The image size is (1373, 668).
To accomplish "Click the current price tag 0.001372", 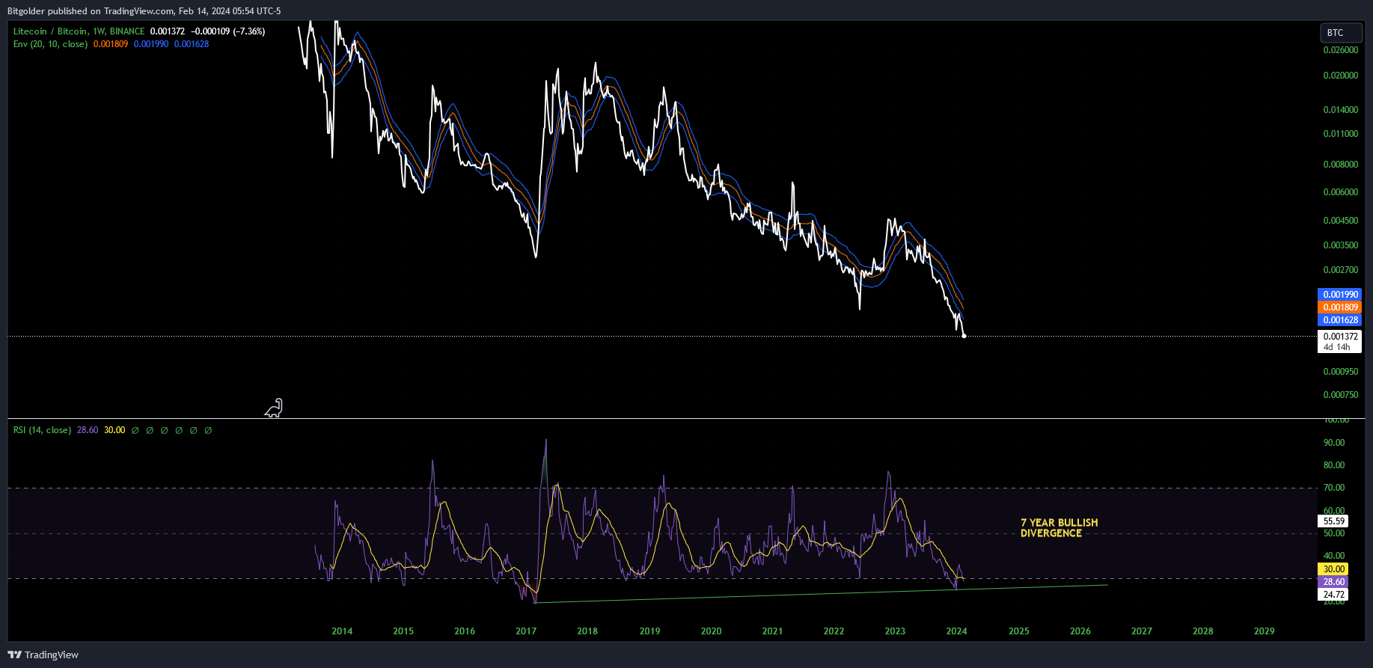I will pyautogui.click(x=1339, y=337).
